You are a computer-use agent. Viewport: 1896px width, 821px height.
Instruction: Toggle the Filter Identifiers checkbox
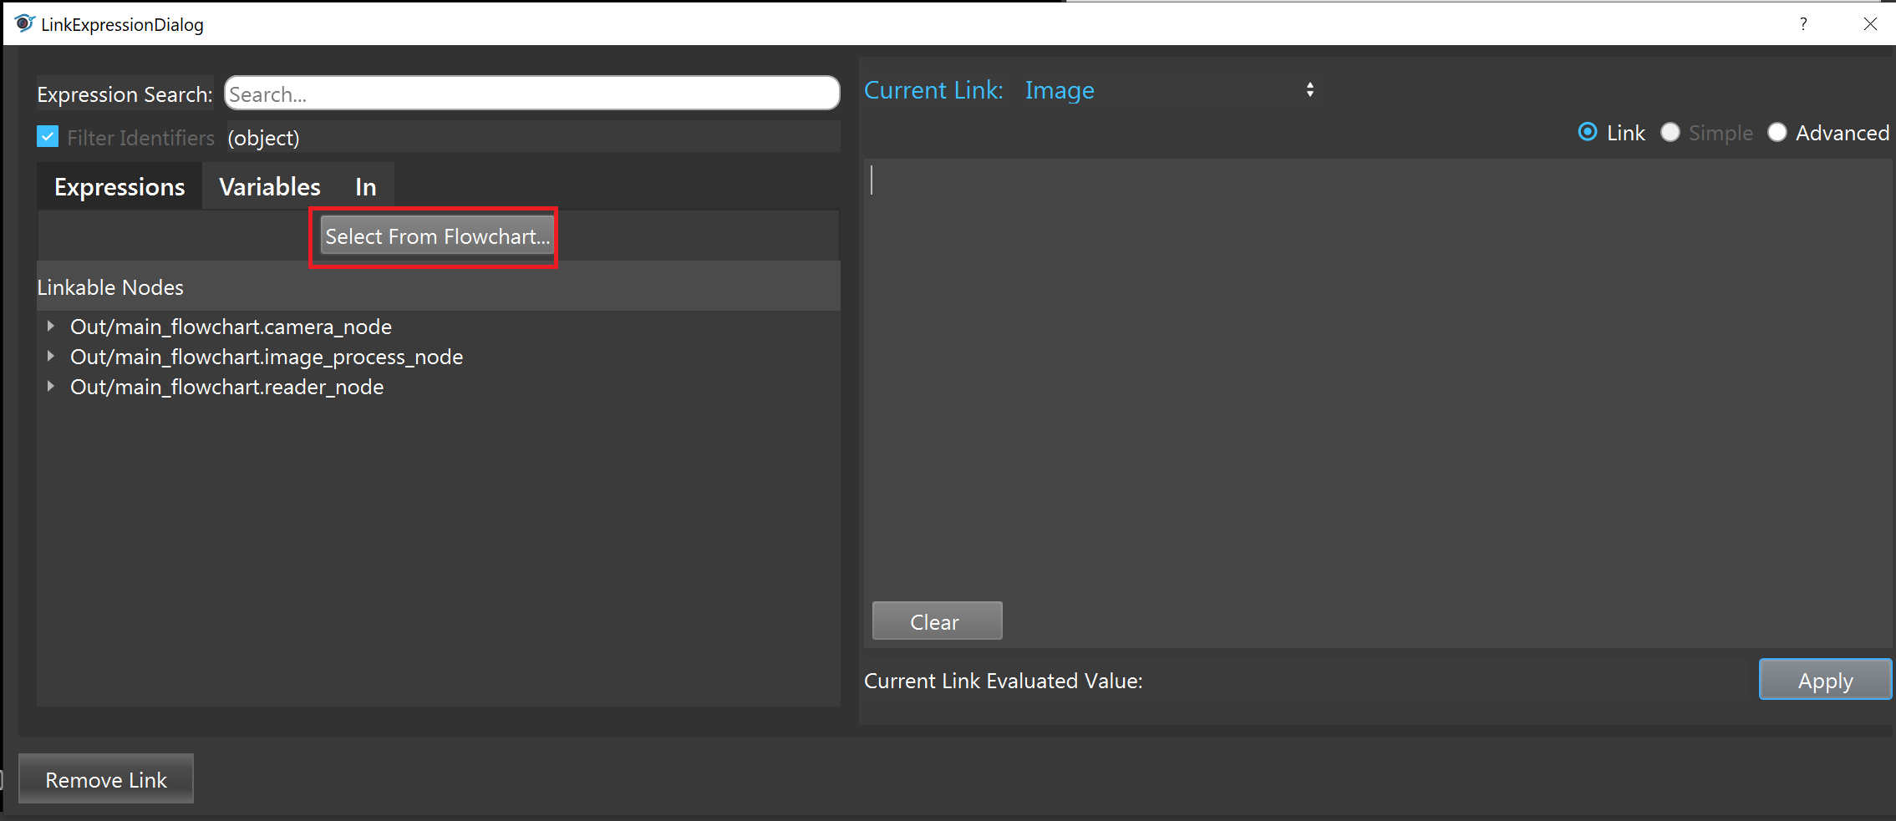(x=48, y=137)
